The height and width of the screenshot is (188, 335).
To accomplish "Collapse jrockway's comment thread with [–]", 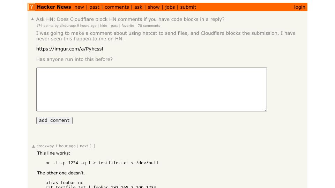I will point(92,146).
